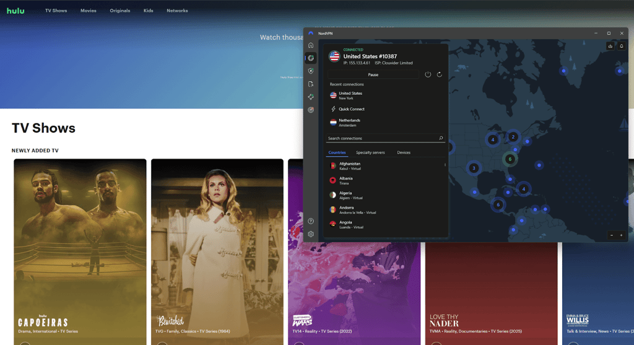Open Meshnet icon in NordVPN sidebar
This screenshot has width=634, height=345.
coord(311,97)
